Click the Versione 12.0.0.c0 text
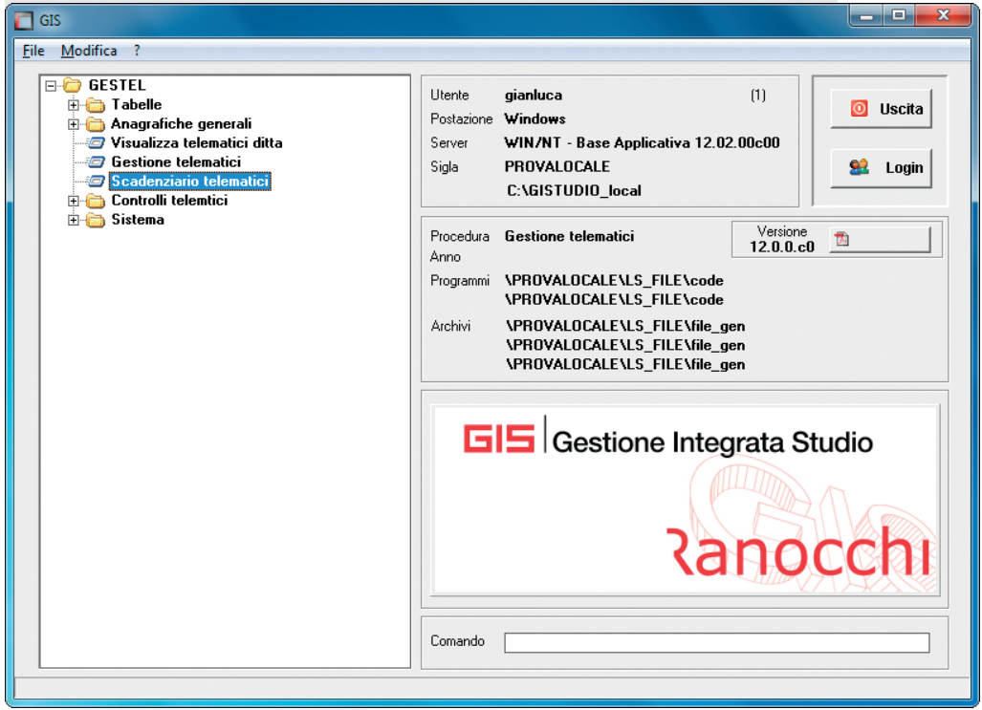 [x=781, y=239]
